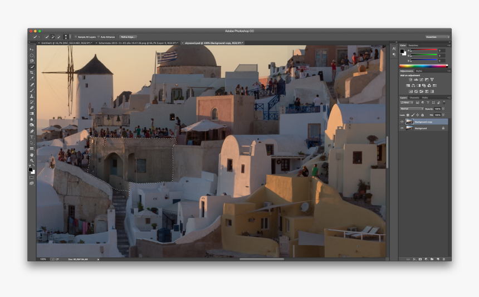Hide the Background copy layer
The image size is (479, 297).
click(x=402, y=121)
